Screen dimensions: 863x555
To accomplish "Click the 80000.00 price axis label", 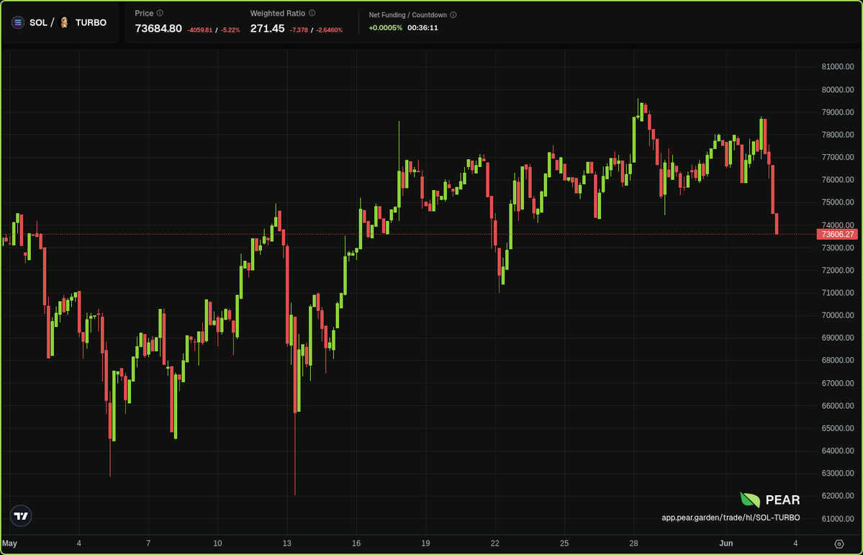I will coord(837,89).
